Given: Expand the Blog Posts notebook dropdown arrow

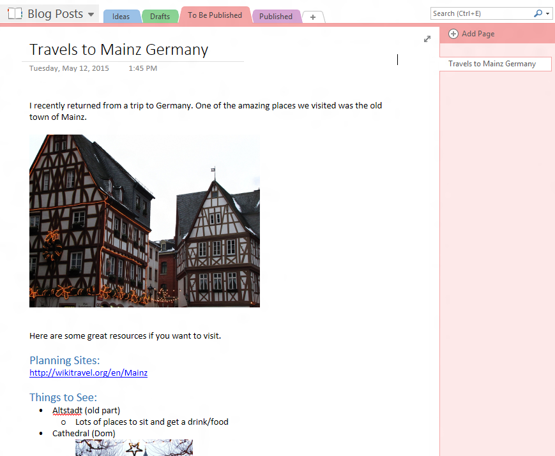Looking at the screenshot, I should (x=91, y=14).
